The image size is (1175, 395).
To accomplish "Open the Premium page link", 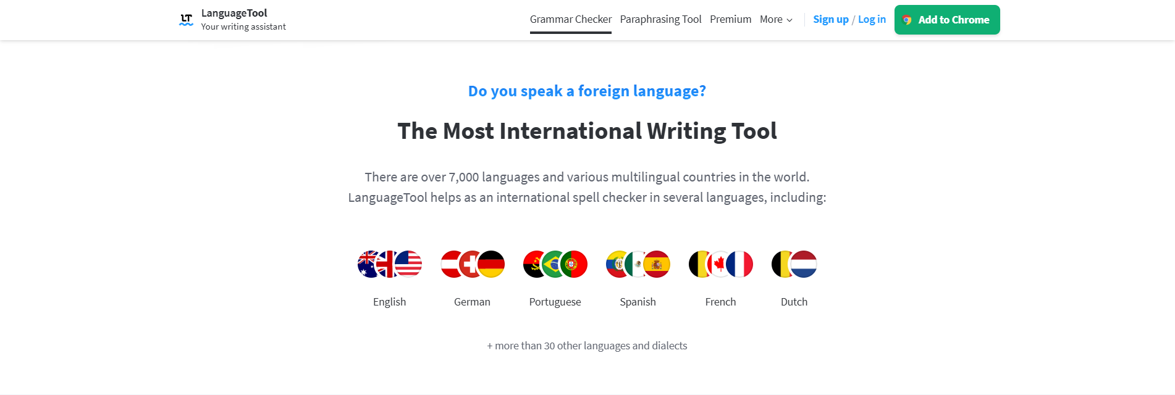I will (730, 20).
